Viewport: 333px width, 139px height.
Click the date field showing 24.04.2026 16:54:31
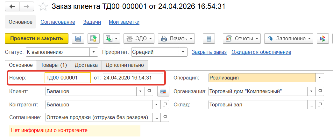(133, 78)
